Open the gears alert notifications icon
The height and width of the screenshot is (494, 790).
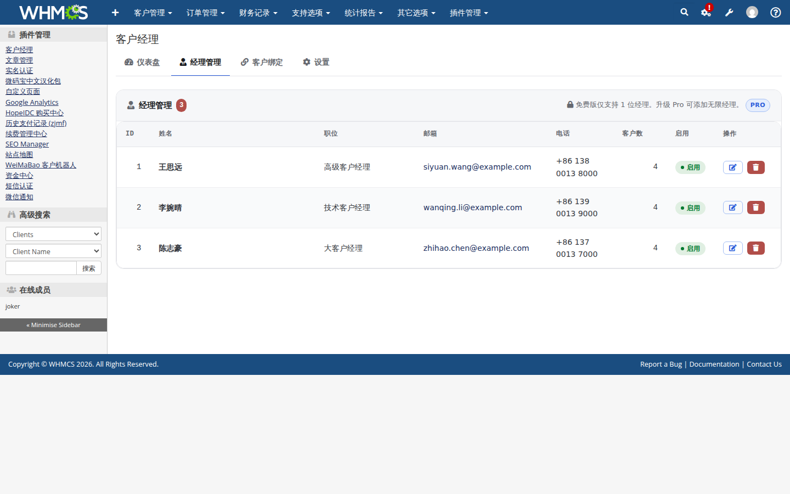tap(707, 12)
